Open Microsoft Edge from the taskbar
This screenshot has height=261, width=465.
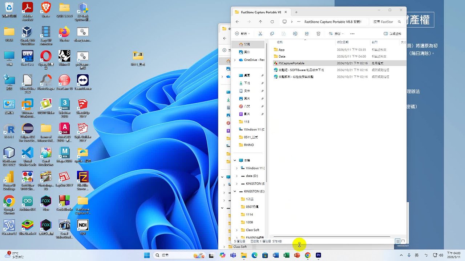254,255
